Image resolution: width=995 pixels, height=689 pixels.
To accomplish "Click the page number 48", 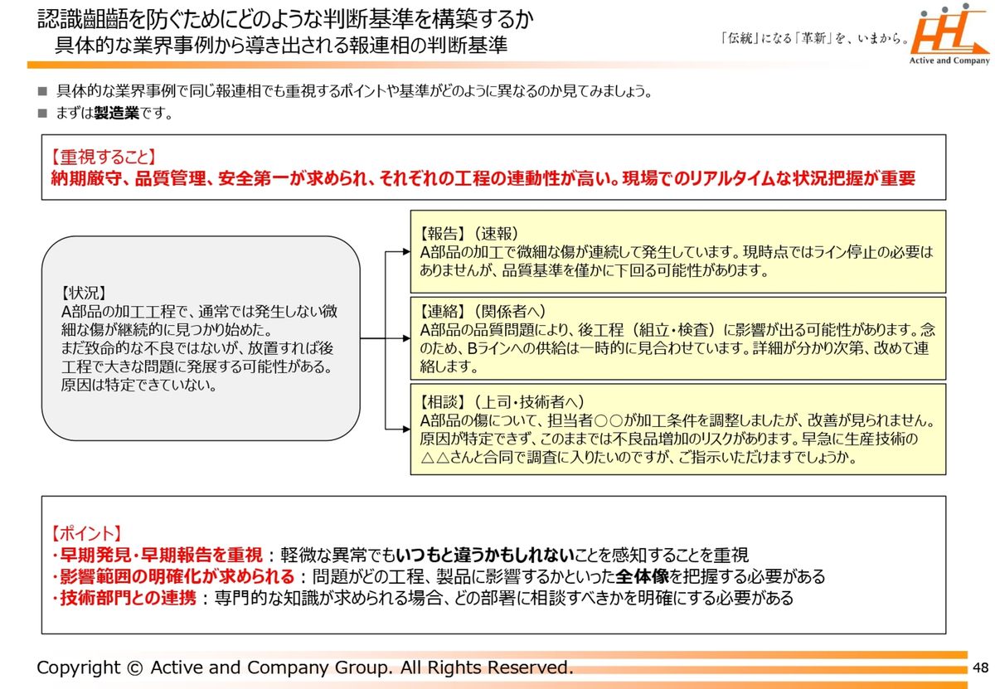I will [x=981, y=668].
